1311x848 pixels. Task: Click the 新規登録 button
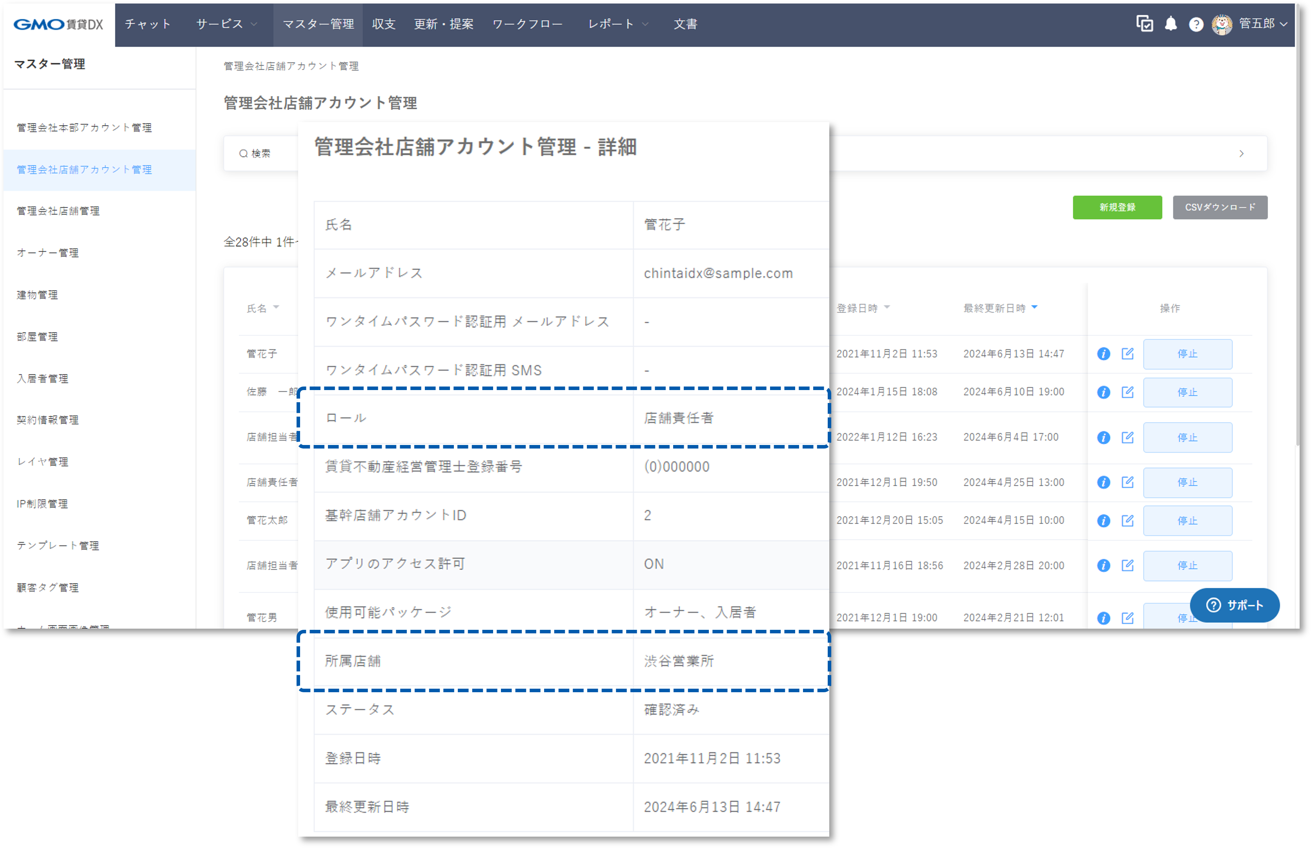pos(1117,208)
